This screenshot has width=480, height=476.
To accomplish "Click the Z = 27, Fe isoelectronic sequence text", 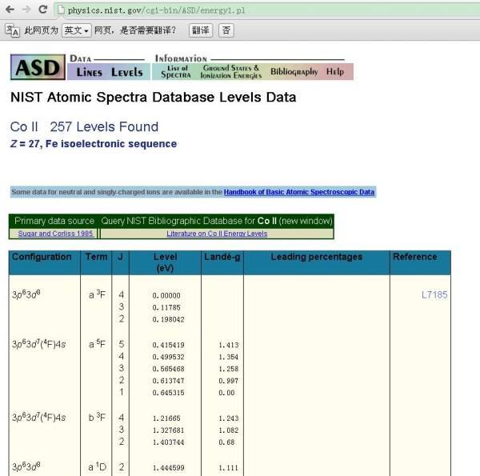I will [94, 143].
